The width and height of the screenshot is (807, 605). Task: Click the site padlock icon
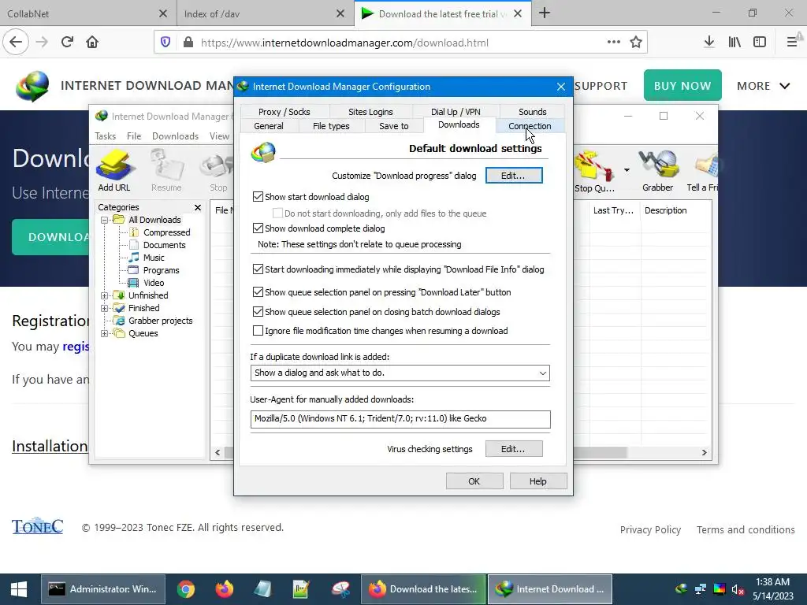click(x=188, y=43)
